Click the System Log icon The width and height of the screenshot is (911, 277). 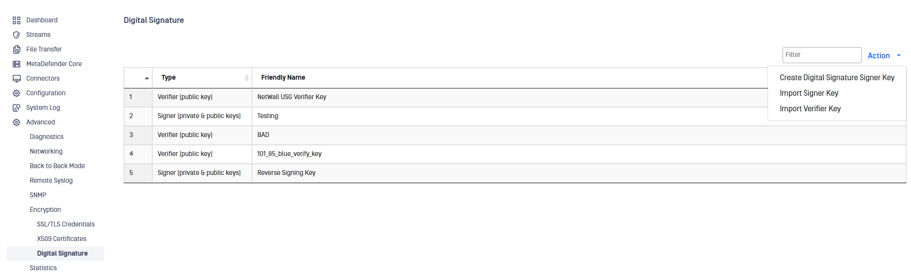[17, 108]
